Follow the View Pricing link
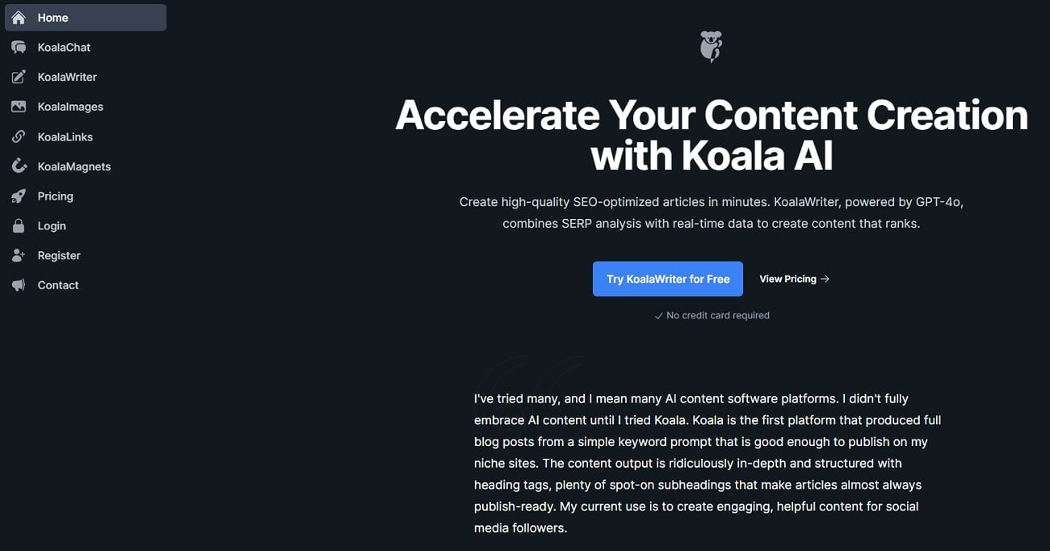The width and height of the screenshot is (1050, 551). [x=787, y=279]
